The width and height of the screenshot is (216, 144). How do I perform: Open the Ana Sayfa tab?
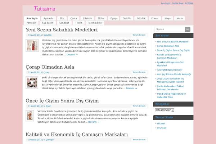coord(32,18)
